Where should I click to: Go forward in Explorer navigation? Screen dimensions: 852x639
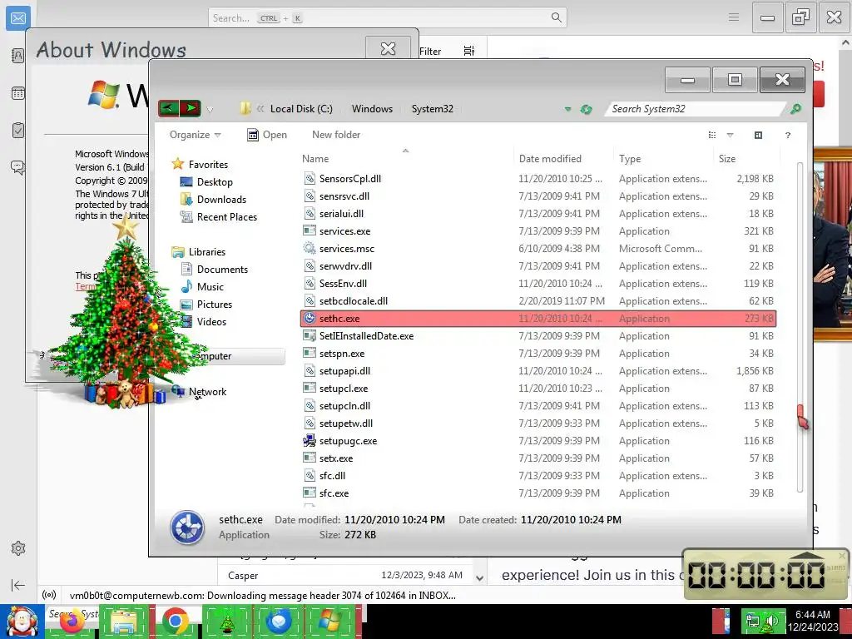click(x=191, y=108)
